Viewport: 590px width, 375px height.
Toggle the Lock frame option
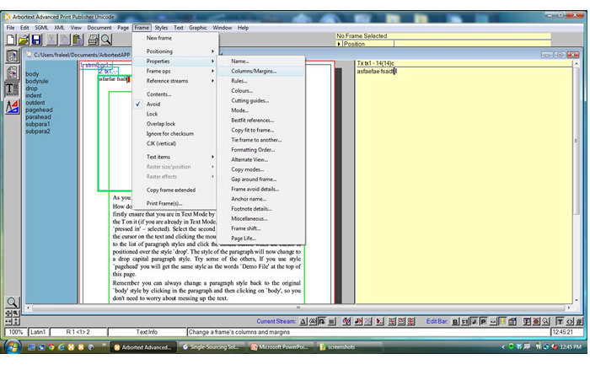(152, 114)
